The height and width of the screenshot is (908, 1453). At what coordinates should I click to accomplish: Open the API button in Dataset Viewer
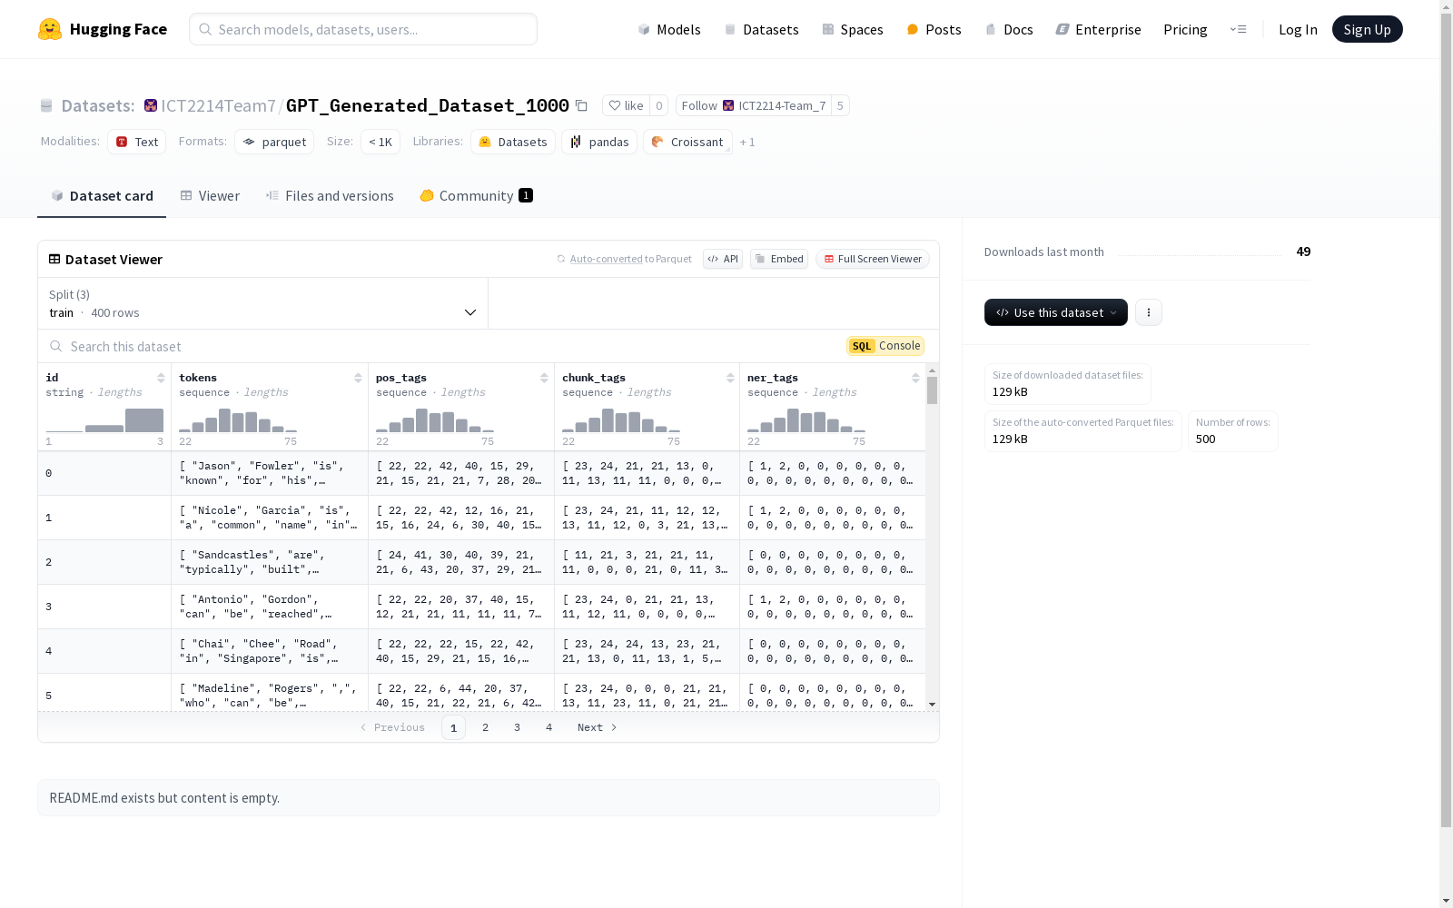pos(723,259)
